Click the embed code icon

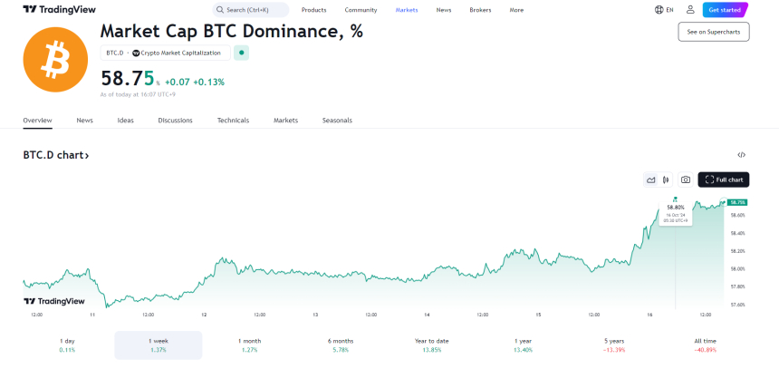point(741,155)
